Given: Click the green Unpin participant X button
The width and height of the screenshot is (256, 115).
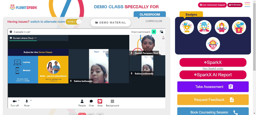Looking at the screenshot, I should pos(154,32).
